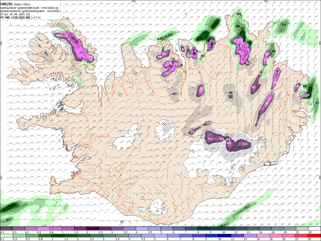Pick the palest green rain-scale swatch starting at 0.1
Screen dimensions: 321x241
pyautogui.click(x=7, y=236)
